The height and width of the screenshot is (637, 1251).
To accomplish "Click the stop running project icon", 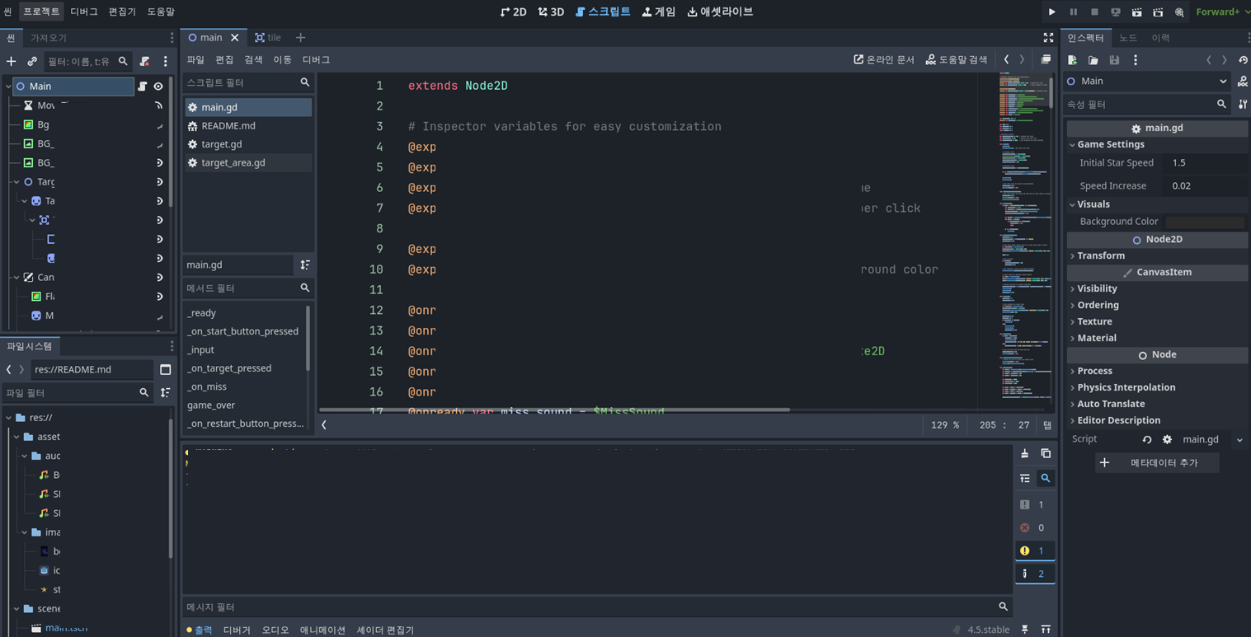I will (1094, 12).
